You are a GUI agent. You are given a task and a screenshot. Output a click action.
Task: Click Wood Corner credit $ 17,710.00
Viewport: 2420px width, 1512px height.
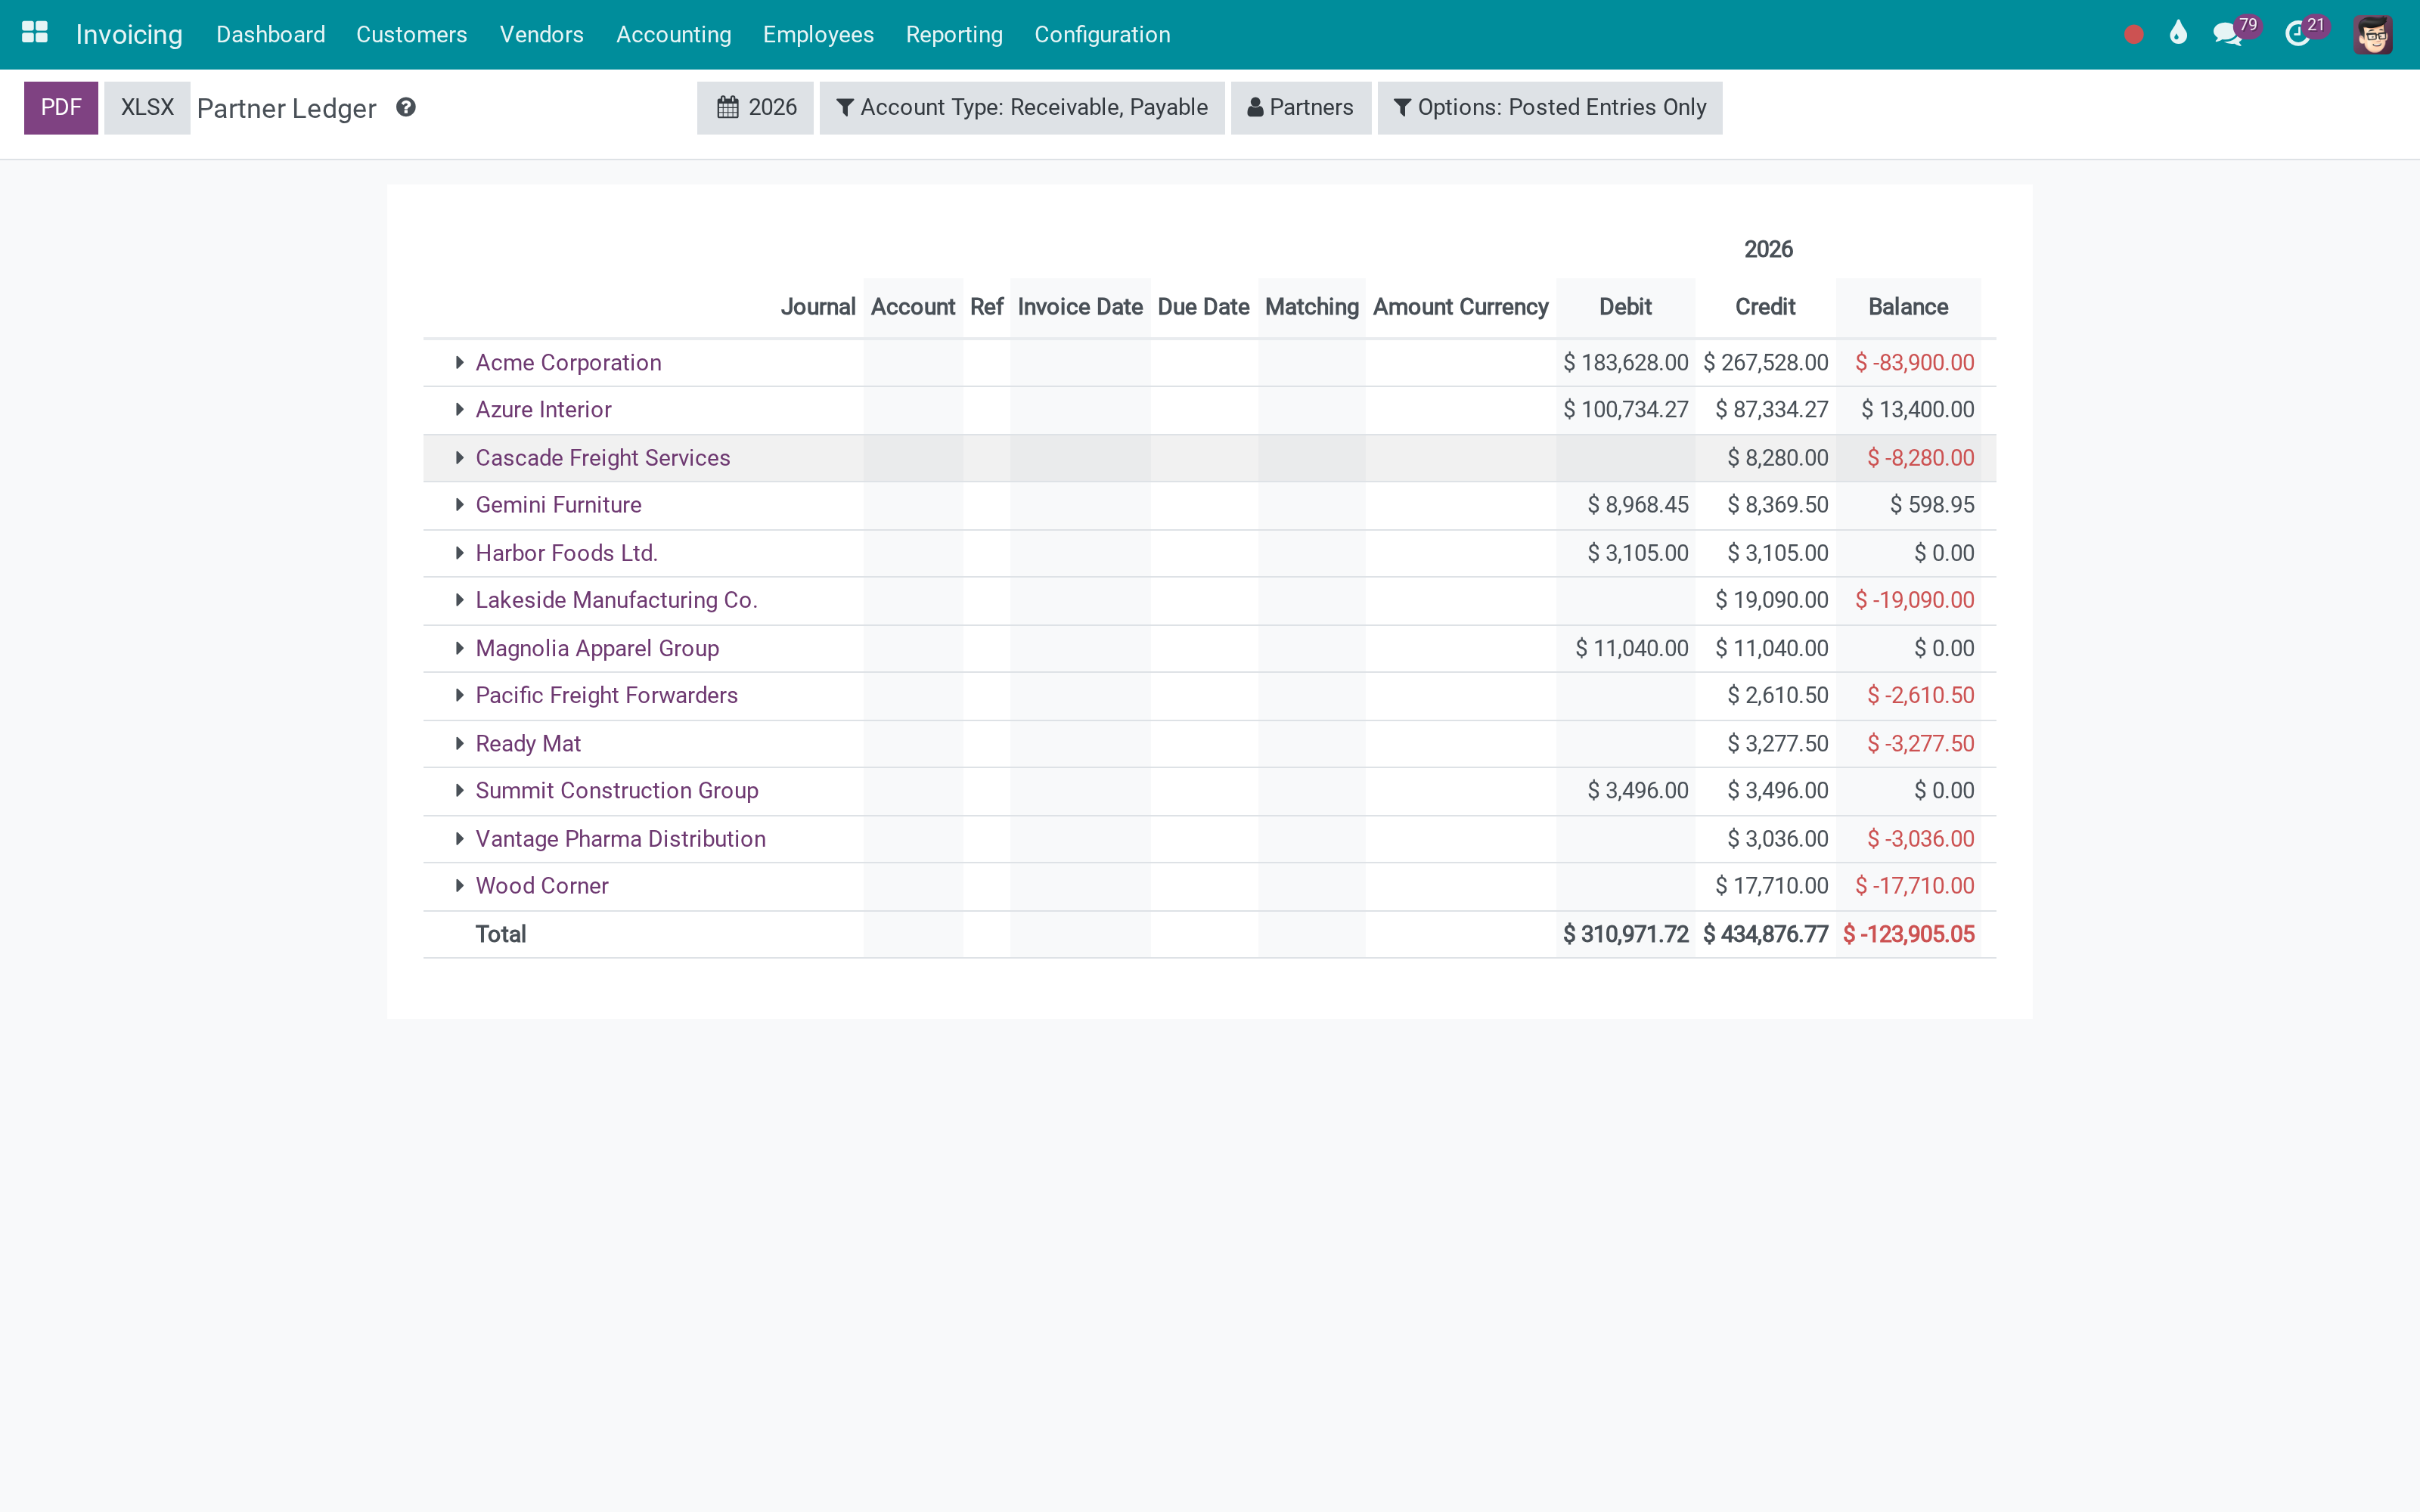1771,885
